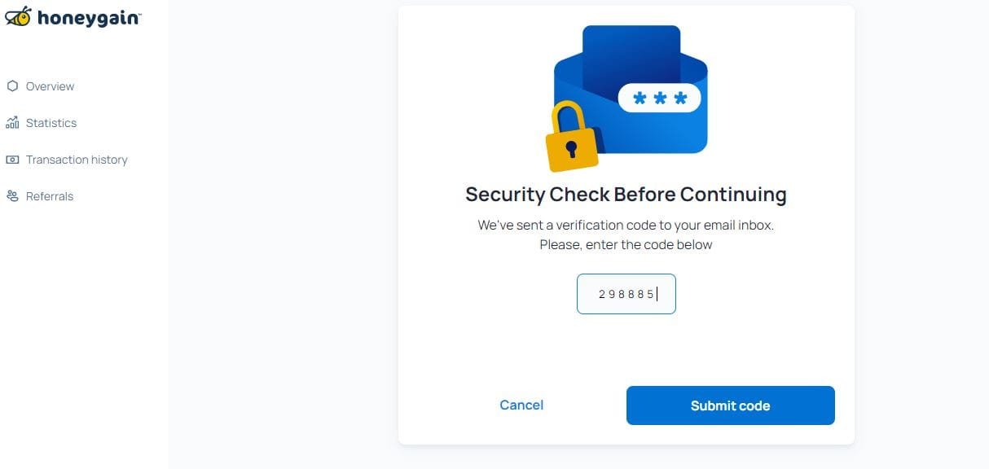Go to the Statistics section
The height and width of the screenshot is (469, 989).
click(51, 123)
